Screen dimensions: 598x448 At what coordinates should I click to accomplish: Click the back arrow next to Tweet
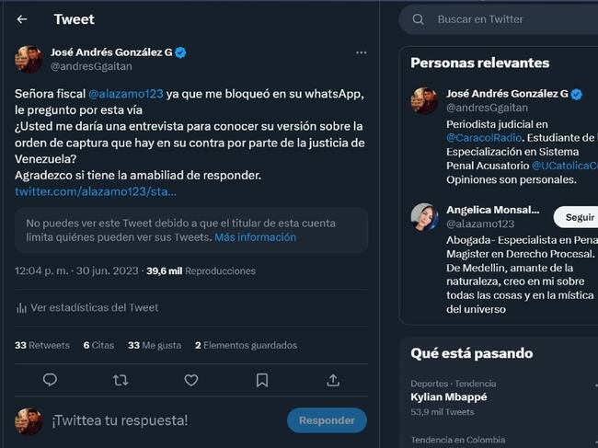[x=22, y=19]
